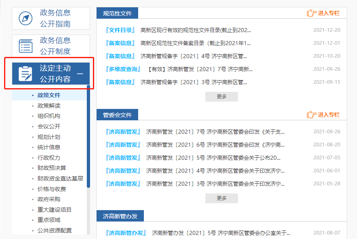Select 公共资源配置 in the sidebar list

click(55, 230)
